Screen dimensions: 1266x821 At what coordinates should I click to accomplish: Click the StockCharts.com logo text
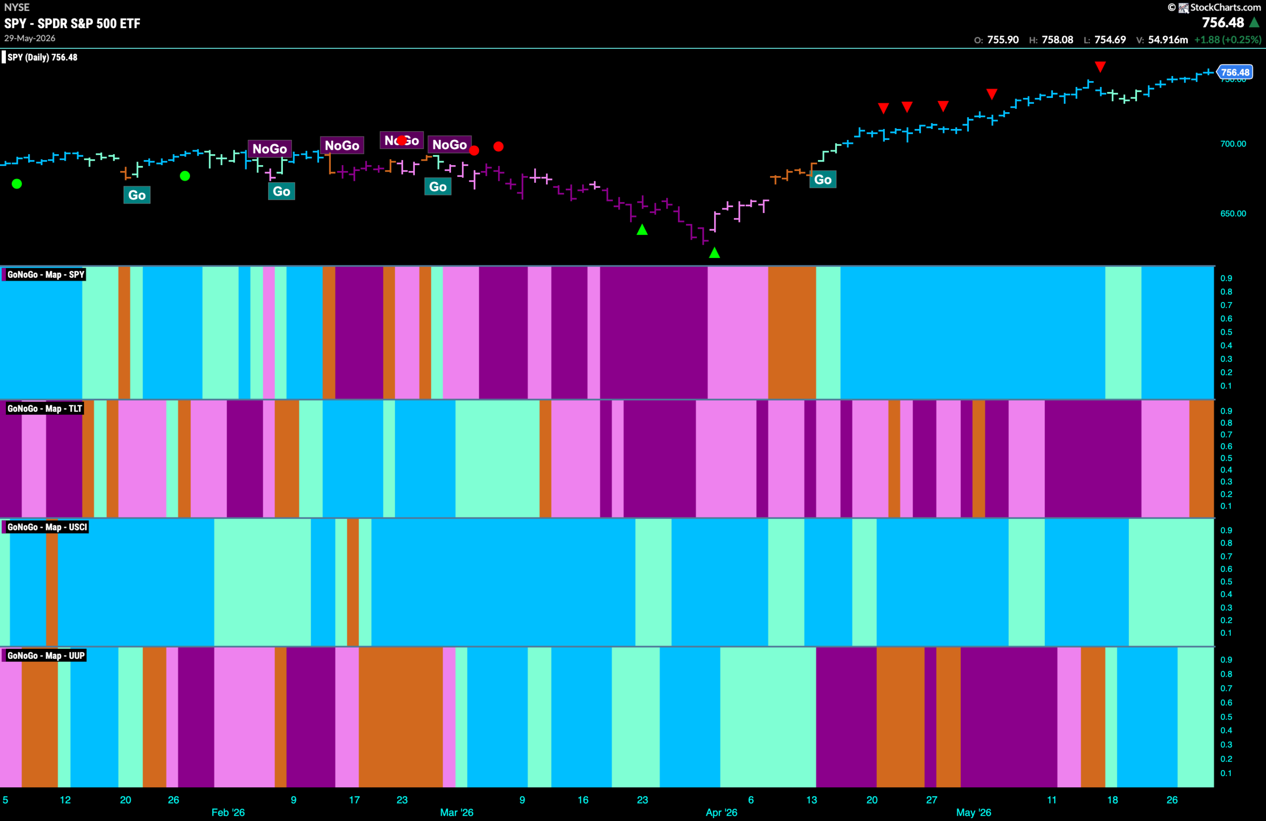pyautogui.click(x=1225, y=7)
